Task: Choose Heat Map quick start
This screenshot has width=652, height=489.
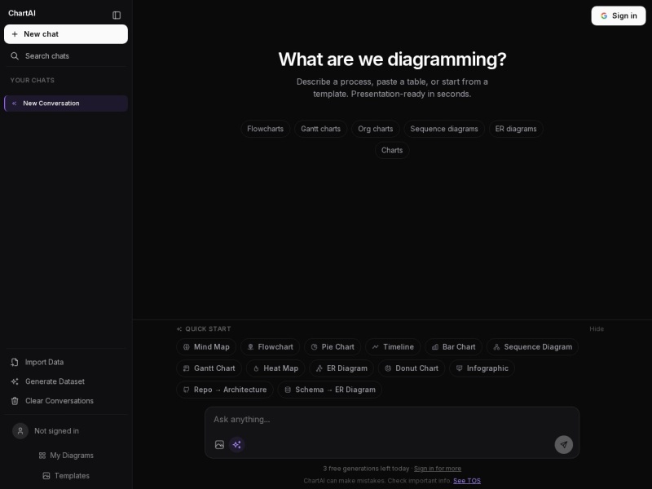Action: [275, 368]
